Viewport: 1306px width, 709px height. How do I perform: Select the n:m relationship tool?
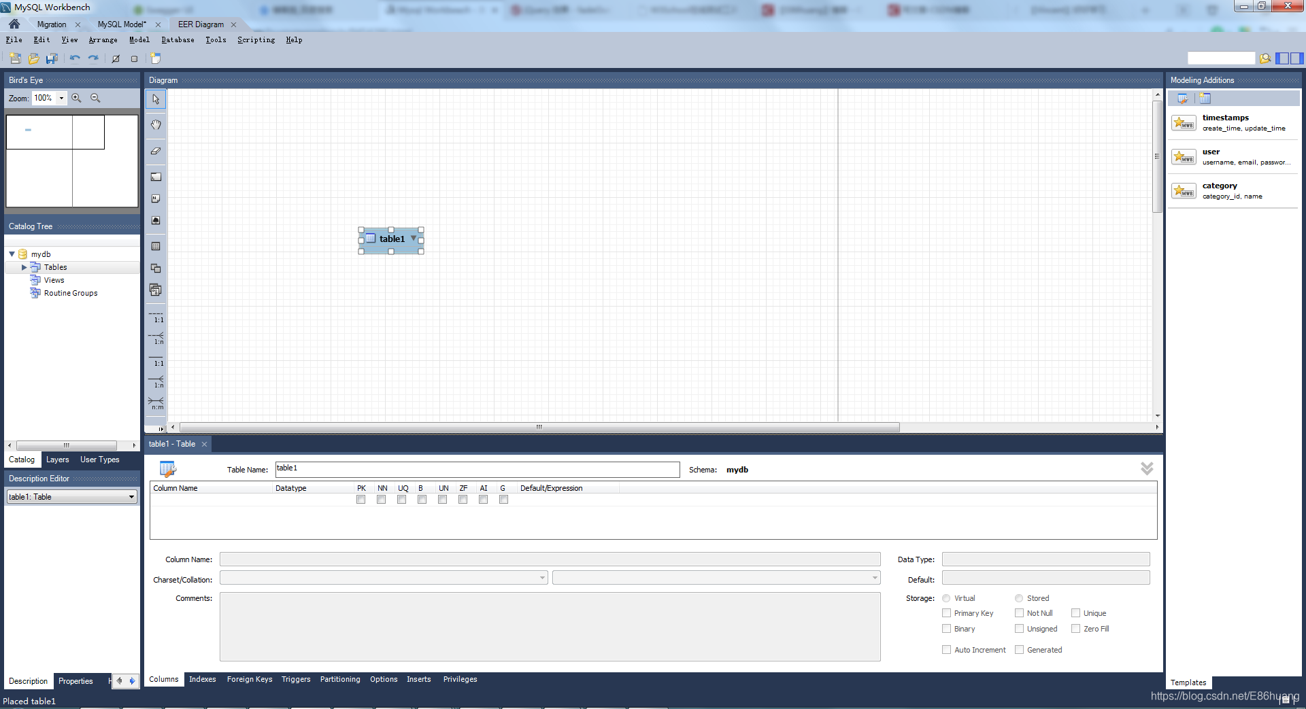point(156,404)
